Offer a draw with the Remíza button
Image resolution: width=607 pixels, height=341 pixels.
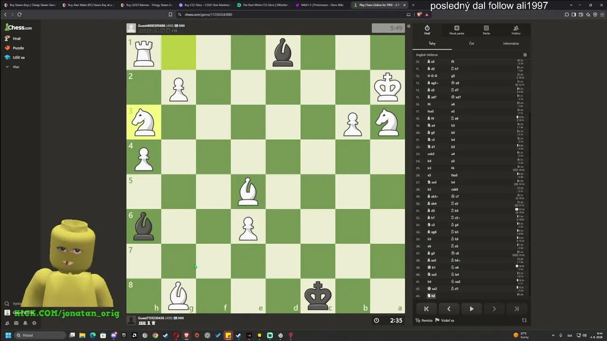424,321
